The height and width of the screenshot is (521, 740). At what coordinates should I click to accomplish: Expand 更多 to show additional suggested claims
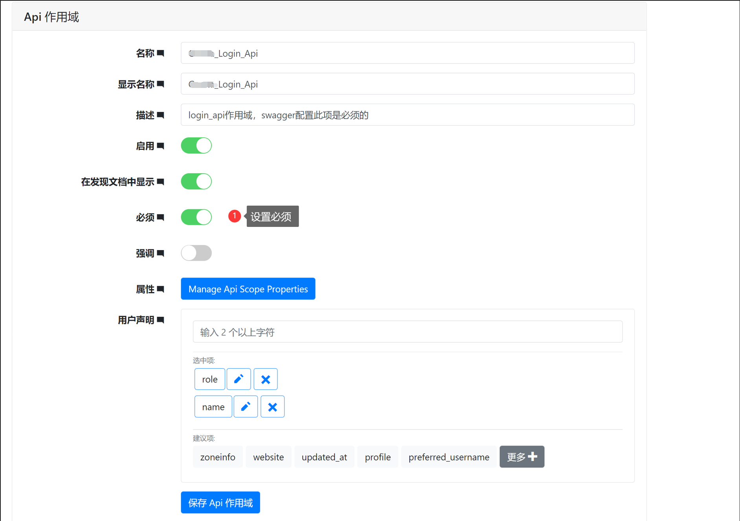tap(522, 457)
